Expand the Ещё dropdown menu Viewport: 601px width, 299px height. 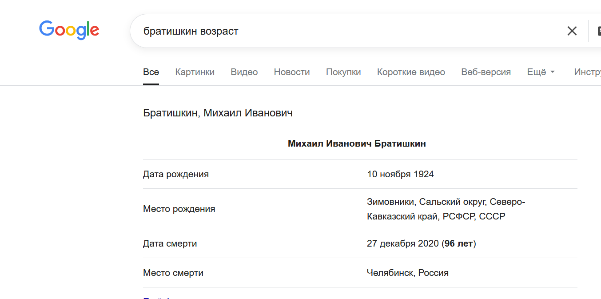tap(541, 72)
